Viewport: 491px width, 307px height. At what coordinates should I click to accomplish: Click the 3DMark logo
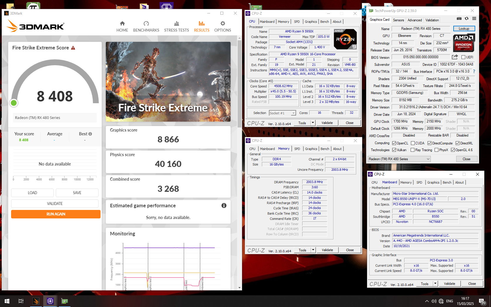(35, 26)
